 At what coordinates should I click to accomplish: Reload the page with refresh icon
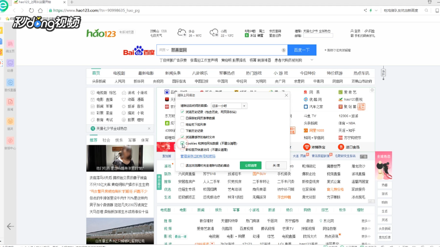(x=31, y=10)
